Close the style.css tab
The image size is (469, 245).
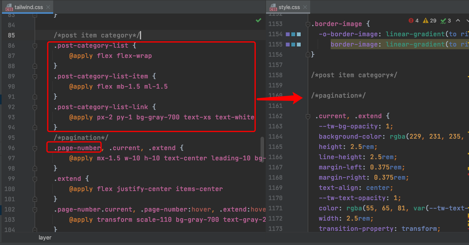tap(305, 7)
